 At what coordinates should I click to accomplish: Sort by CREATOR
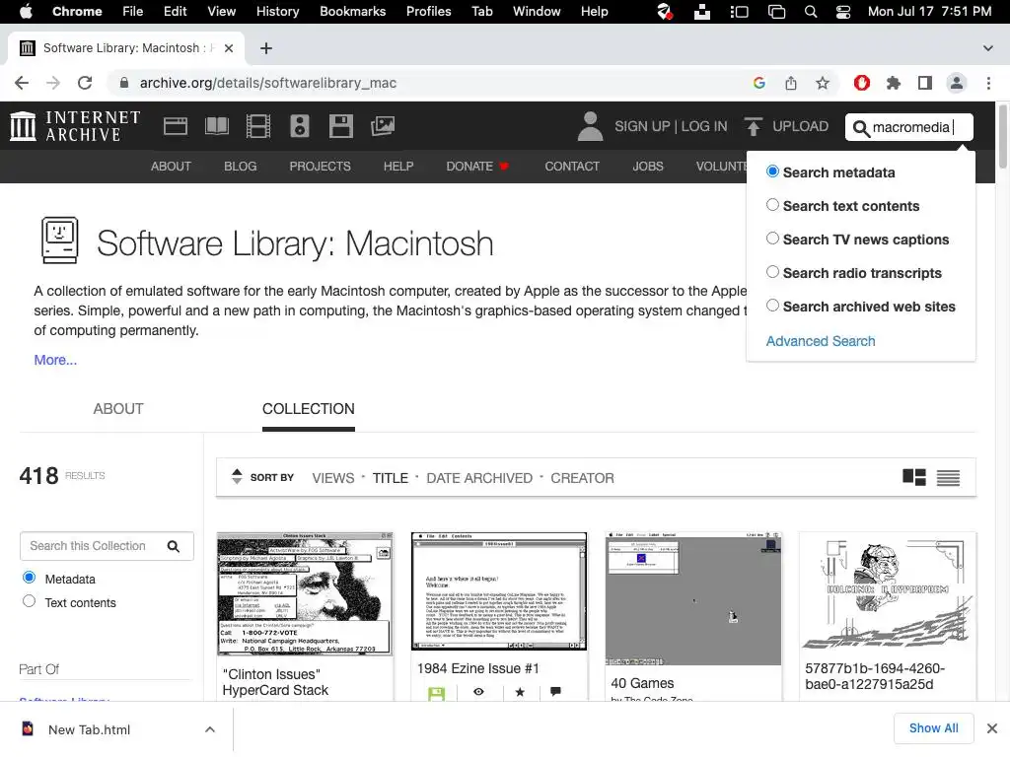pos(582,478)
